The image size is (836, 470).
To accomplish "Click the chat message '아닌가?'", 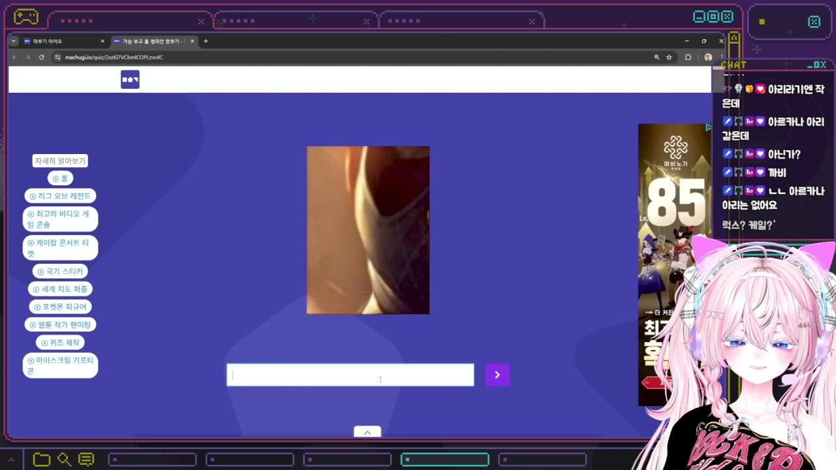I will click(x=784, y=155).
